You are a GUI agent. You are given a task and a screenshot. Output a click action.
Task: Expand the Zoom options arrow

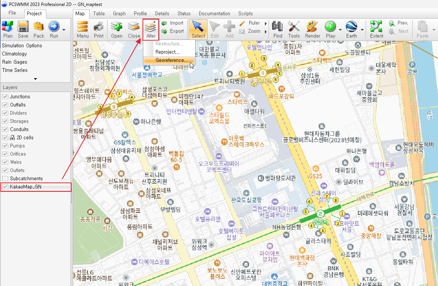click(x=266, y=32)
